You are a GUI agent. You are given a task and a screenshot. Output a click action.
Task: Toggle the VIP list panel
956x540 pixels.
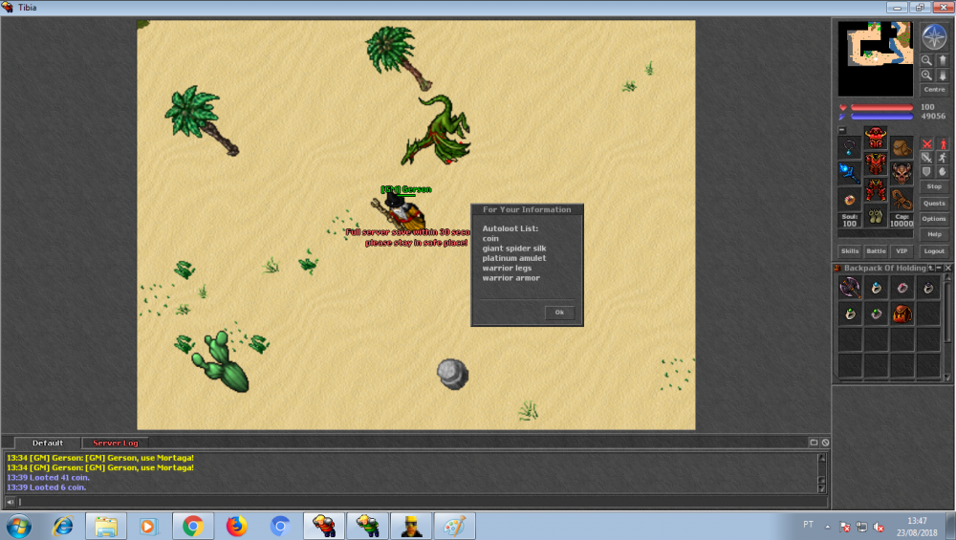click(902, 251)
